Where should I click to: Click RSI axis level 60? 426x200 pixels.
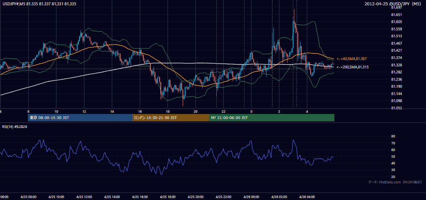point(393,150)
